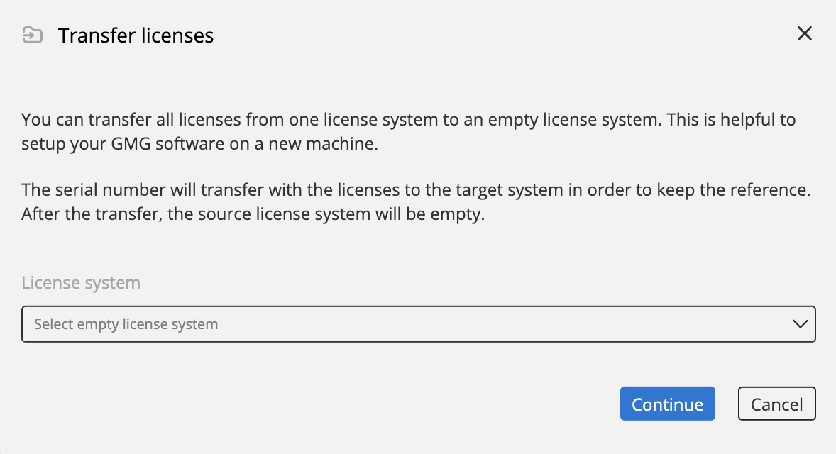Close the Transfer licenses dialog
Image resolution: width=836 pixels, height=454 pixels.
tap(805, 33)
